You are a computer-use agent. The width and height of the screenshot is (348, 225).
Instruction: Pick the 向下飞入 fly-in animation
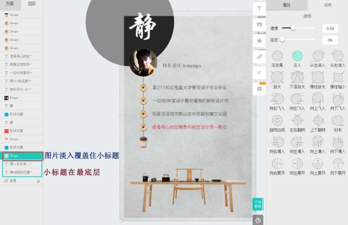pos(338,102)
